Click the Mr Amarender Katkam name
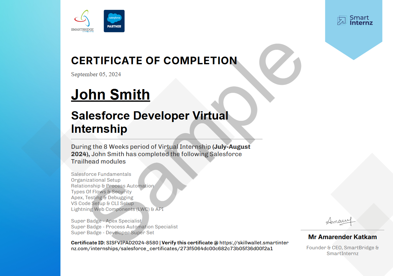This screenshot has width=393, height=276. coord(342,237)
